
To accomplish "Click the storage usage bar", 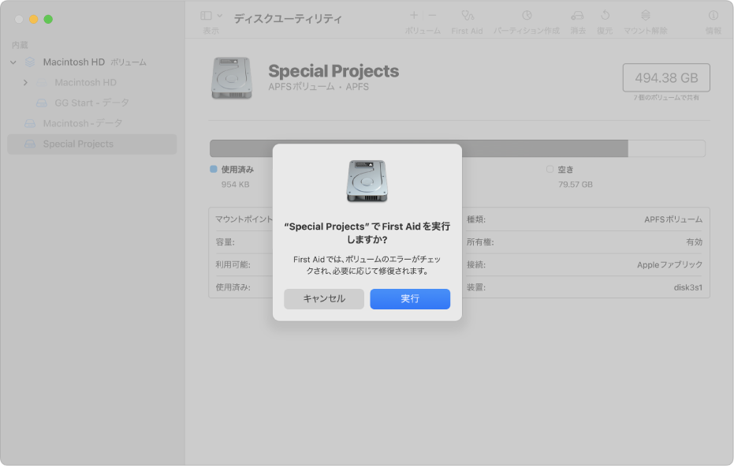I will pyautogui.click(x=457, y=148).
